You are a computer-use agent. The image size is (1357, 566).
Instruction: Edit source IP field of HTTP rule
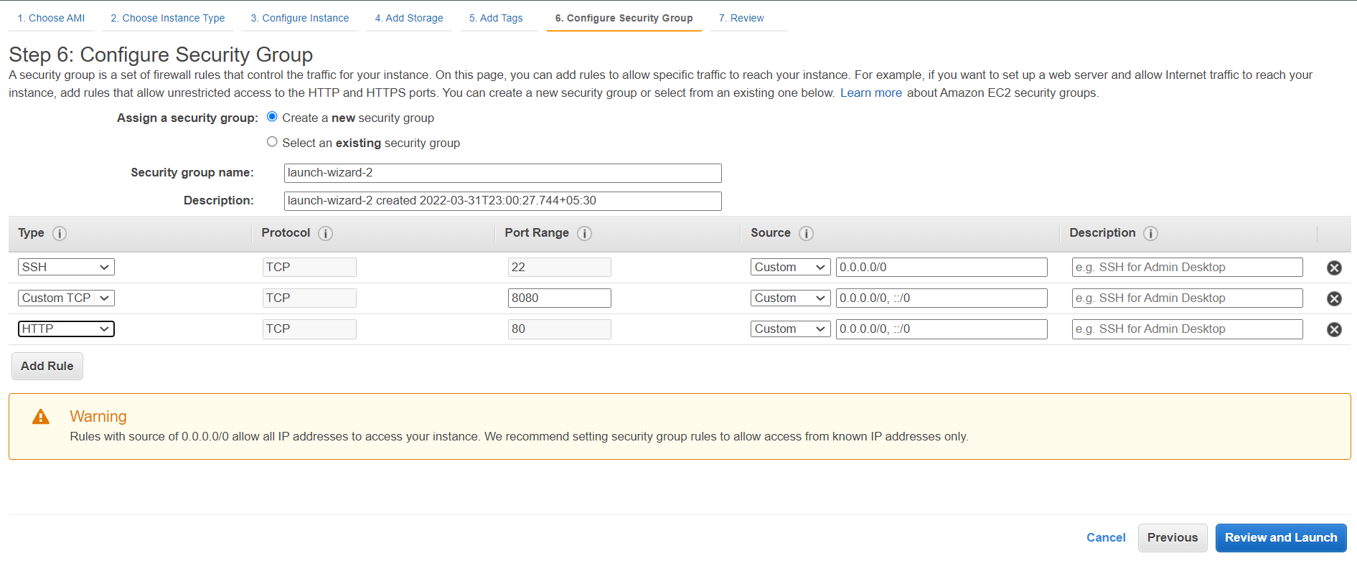tap(942, 329)
